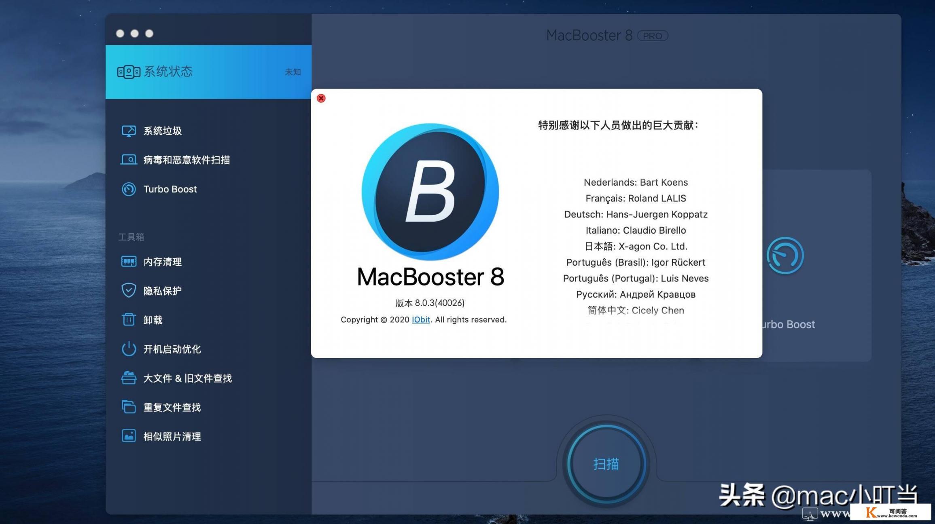Click credit line 日本語: X-agon Co. Ltd.

pyautogui.click(x=636, y=246)
